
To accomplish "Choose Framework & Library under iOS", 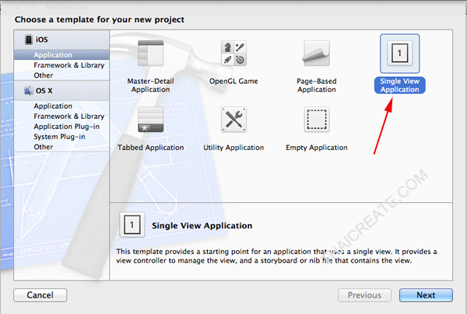I will click(61, 65).
